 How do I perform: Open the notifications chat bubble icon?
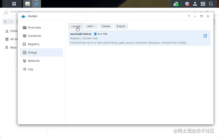[x=187, y=4]
